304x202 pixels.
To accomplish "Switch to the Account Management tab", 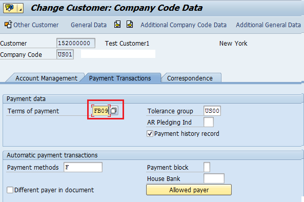I will pyautogui.click(x=46, y=78).
